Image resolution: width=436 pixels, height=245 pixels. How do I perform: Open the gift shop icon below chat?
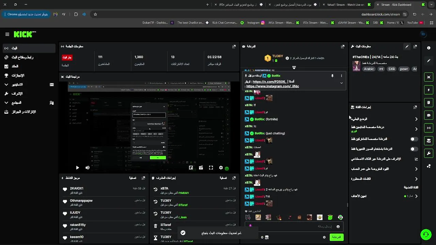click(x=267, y=237)
